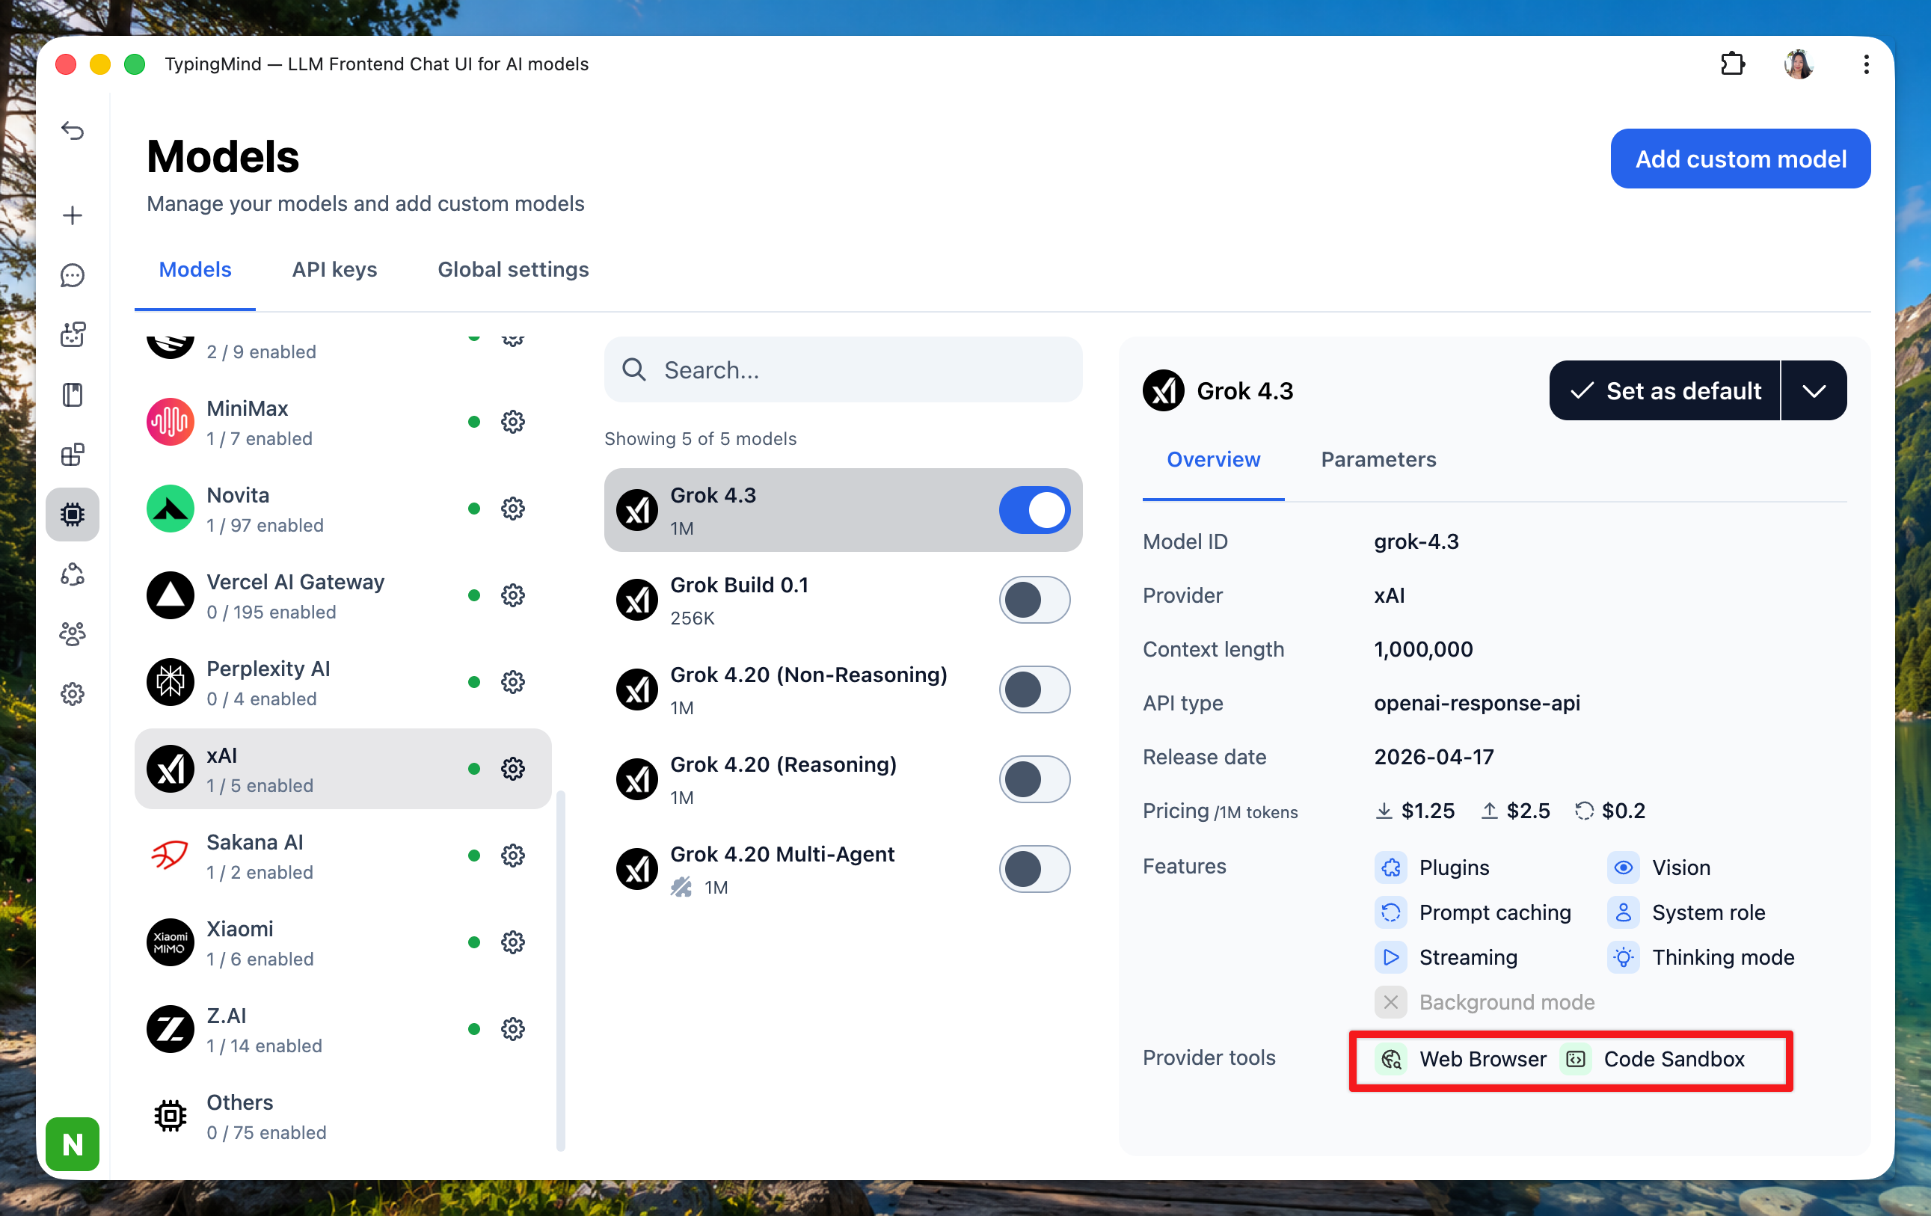The height and width of the screenshot is (1216, 1931).
Task: Open the extensions puzzle icon in the title bar
Action: pyautogui.click(x=1732, y=64)
